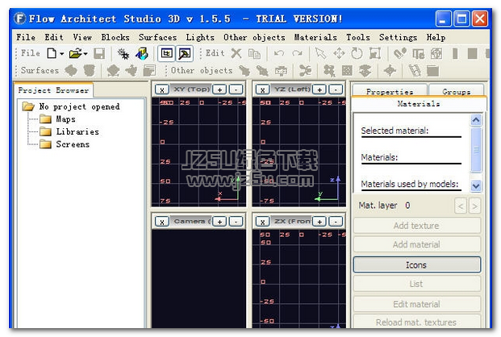This screenshot has width=501, height=337.
Task: Click the 3D box wireframe icon
Action: click(x=436, y=54)
